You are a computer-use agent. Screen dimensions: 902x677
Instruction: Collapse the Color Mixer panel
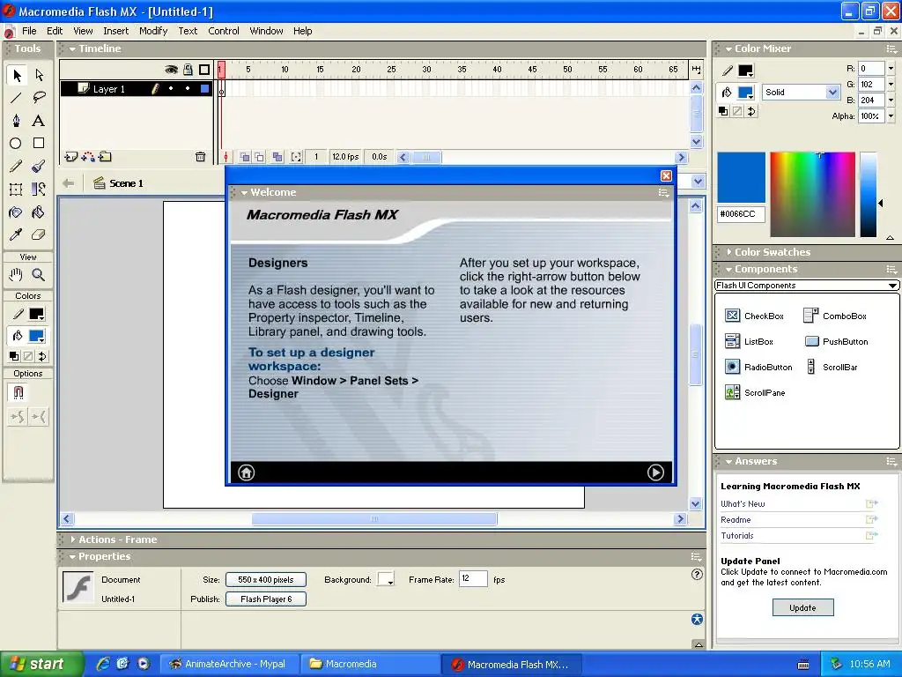point(728,49)
